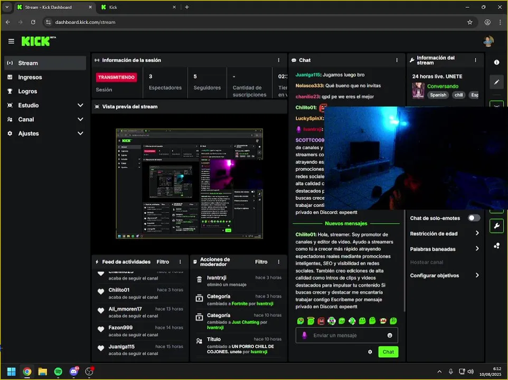Click the stream preview thumbnail
Screen dimensions: 508x380
click(x=189, y=184)
